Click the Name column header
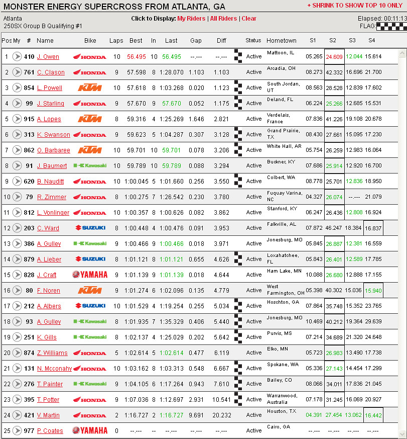 click(x=45, y=41)
